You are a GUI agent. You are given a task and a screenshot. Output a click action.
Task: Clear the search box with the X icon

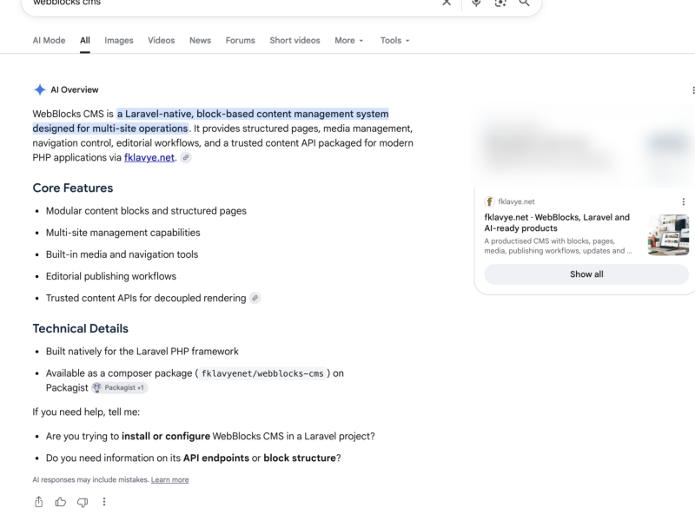[447, 3]
